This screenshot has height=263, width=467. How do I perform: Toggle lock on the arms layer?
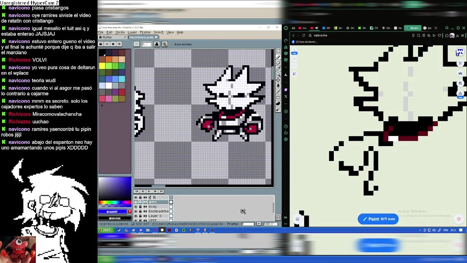coord(140,202)
